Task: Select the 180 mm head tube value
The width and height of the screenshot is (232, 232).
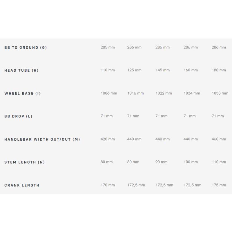Action: coord(219,70)
